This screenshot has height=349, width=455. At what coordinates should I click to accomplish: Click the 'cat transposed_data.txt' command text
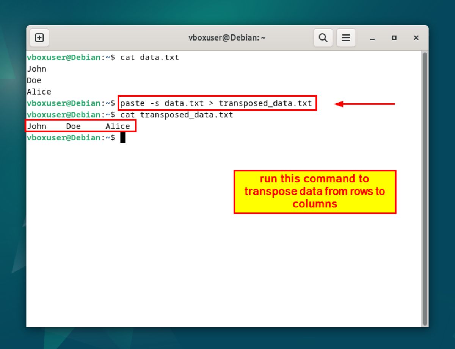coord(176,115)
